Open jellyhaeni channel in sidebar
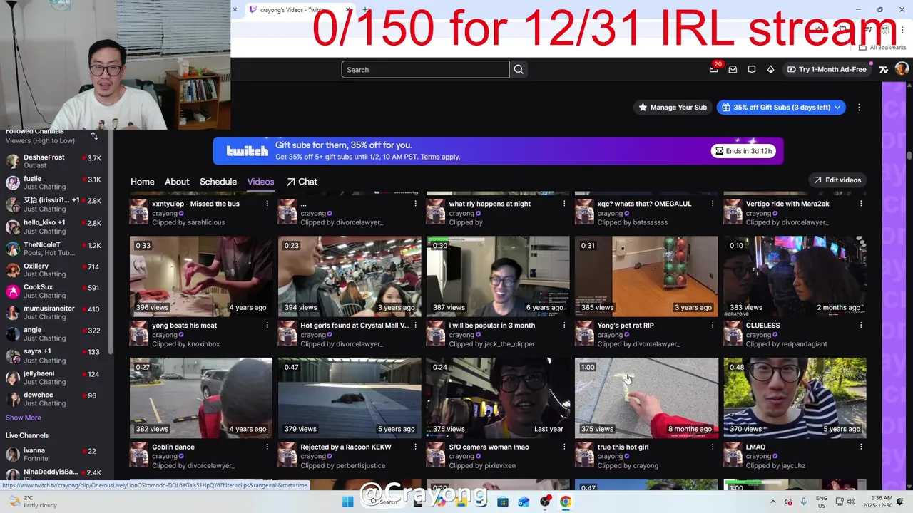The height and width of the screenshot is (513, 913). pos(54,378)
